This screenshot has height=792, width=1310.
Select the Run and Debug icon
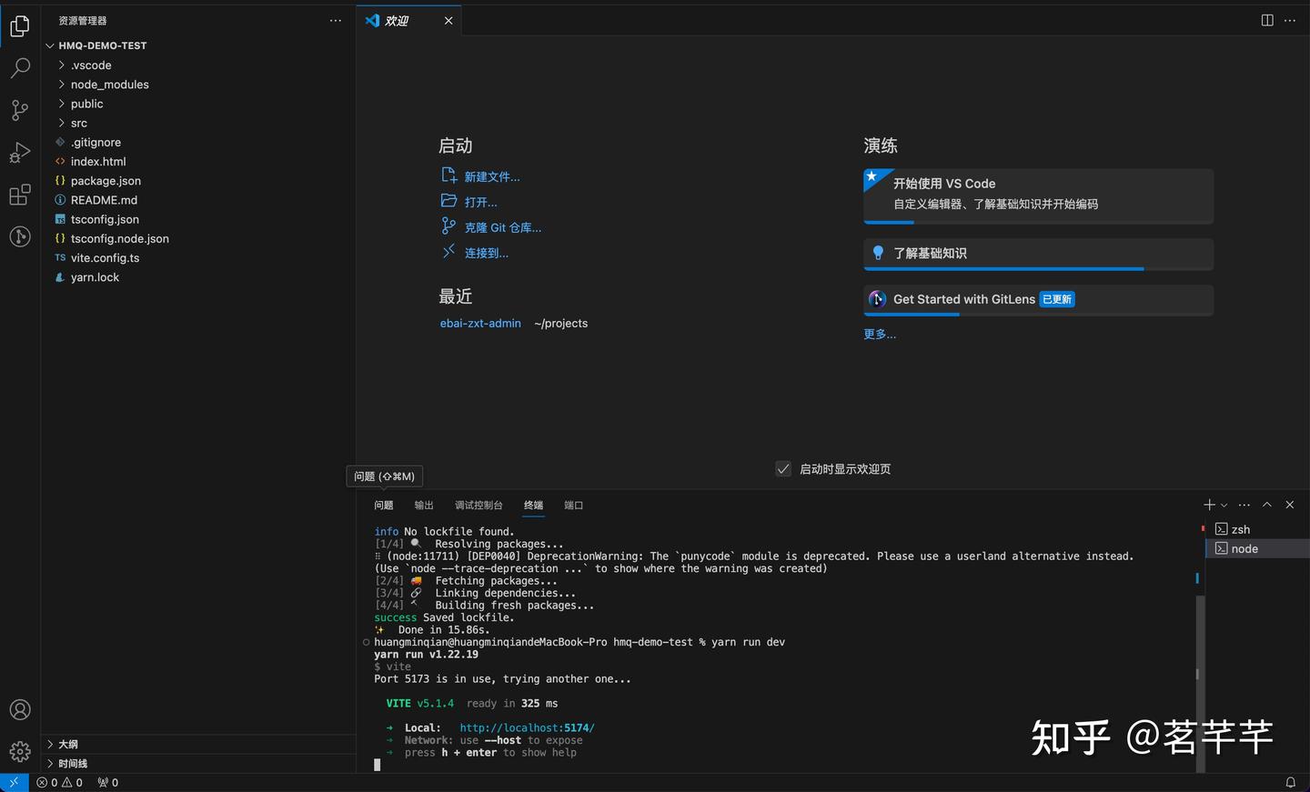(20, 152)
